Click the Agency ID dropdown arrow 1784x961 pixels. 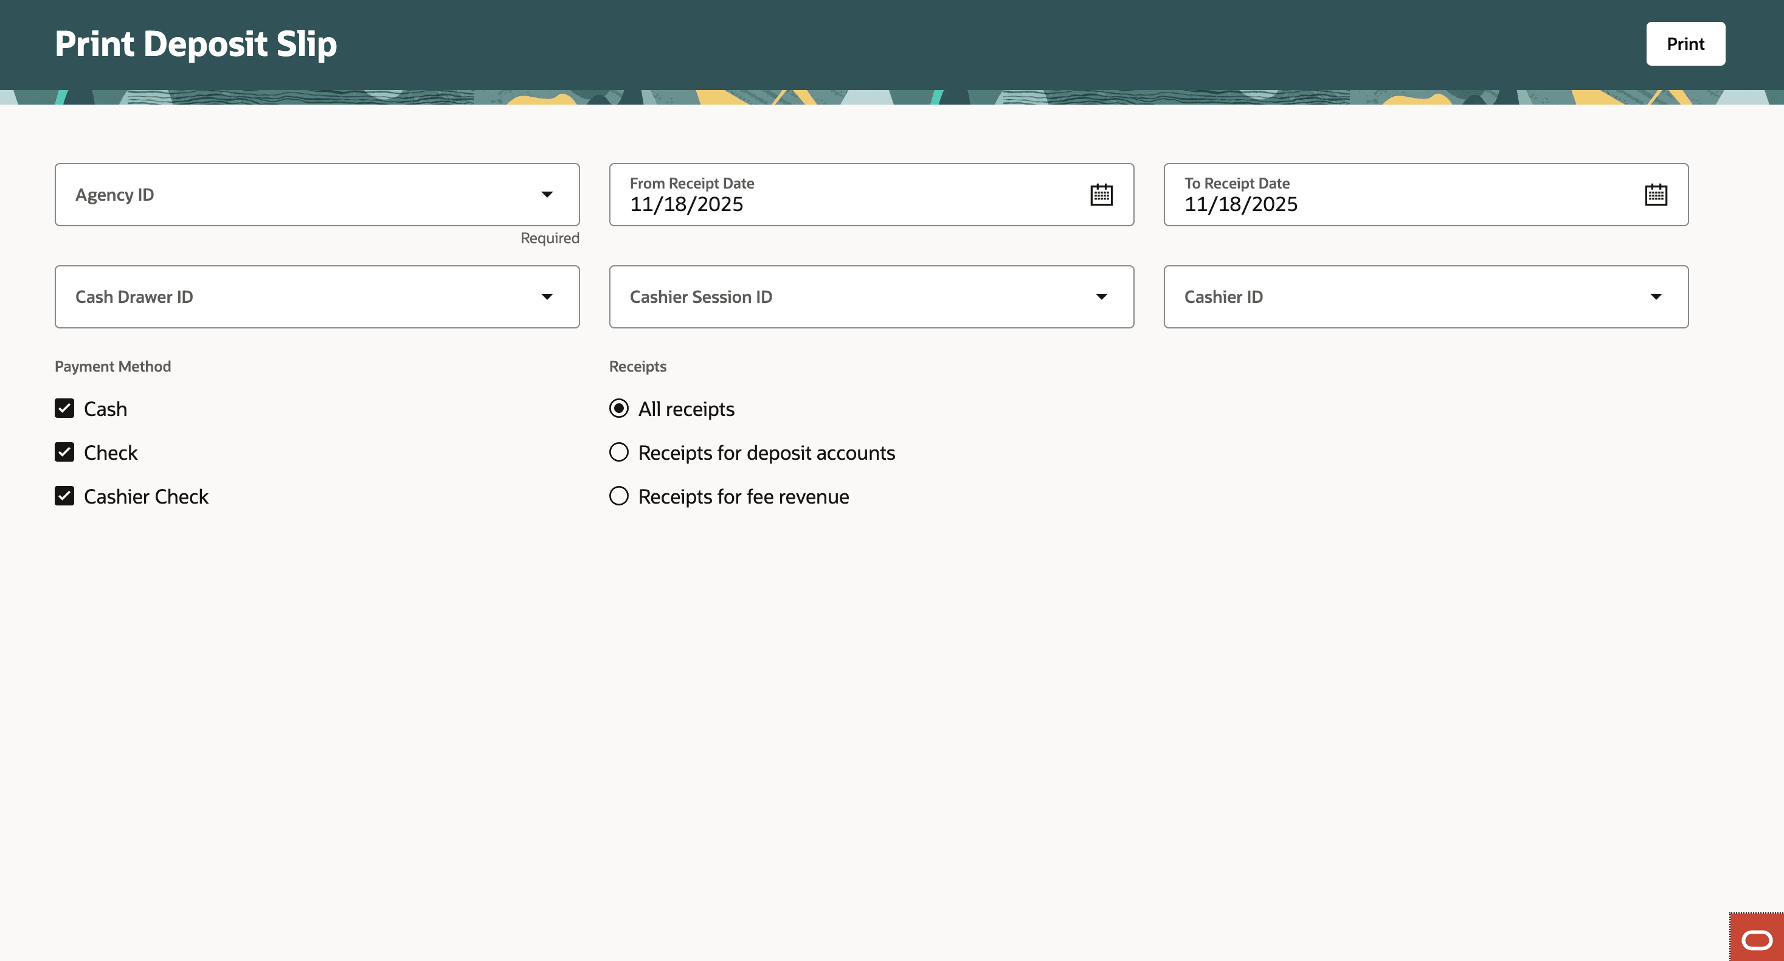tap(547, 195)
